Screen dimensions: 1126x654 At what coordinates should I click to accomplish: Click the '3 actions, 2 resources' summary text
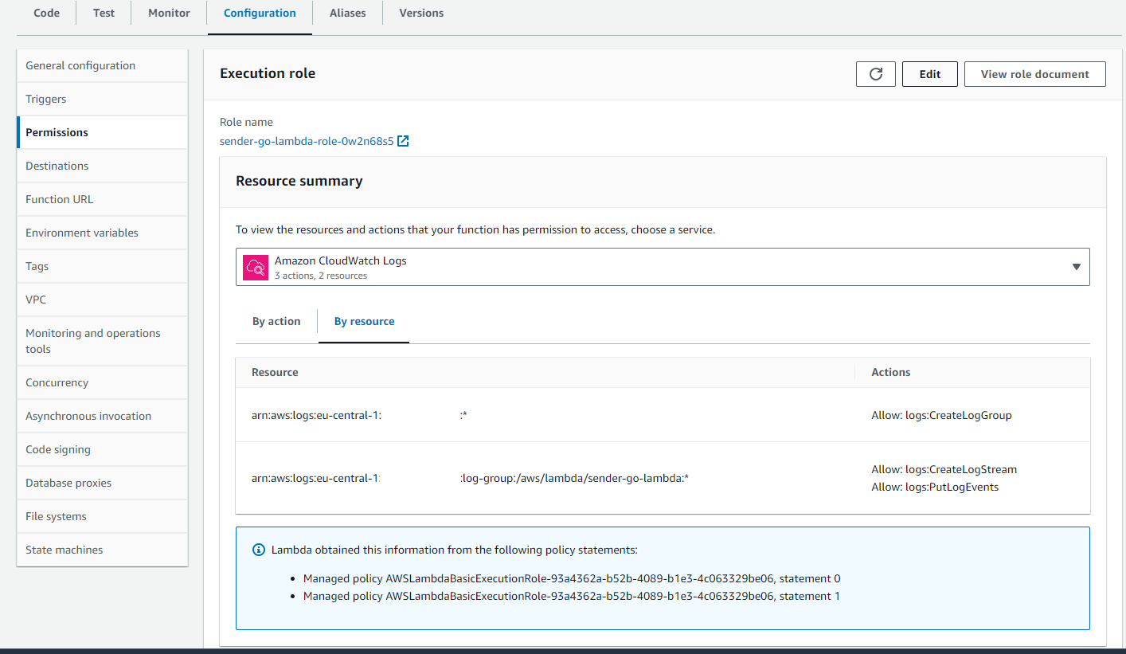pyautogui.click(x=321, y=276)
